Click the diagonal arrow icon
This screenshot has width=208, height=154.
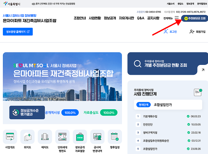(203, 70)
